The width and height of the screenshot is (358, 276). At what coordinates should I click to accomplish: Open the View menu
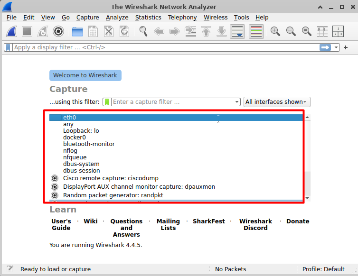[x=48, y=18]
